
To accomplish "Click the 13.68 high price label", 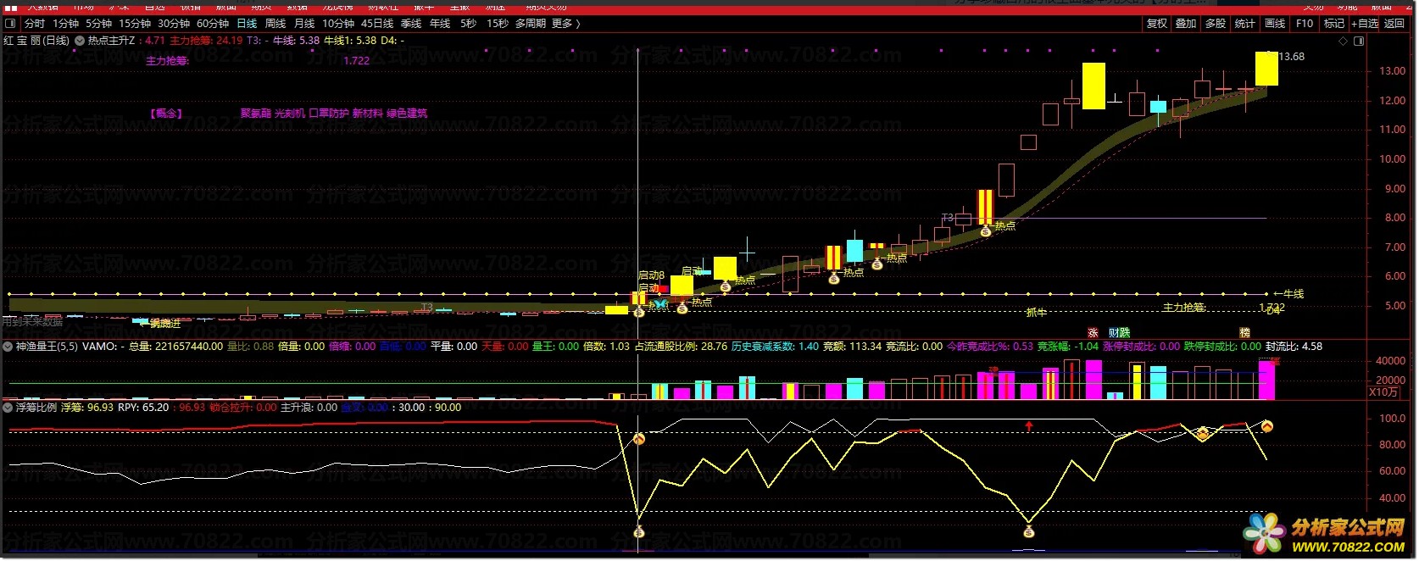I will point(1291,57).
